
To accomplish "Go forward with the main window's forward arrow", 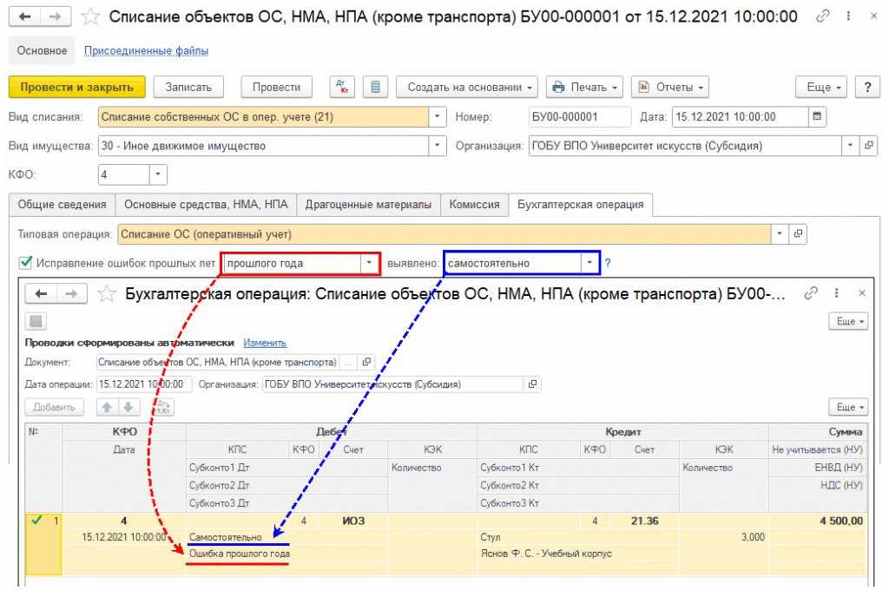I will coord(56,17).
